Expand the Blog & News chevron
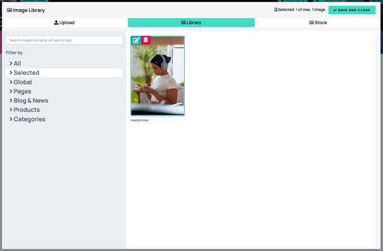 click(x=11, y=101)
